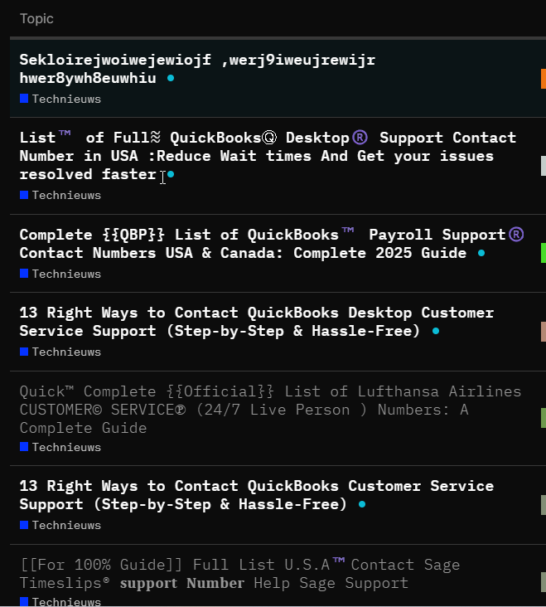The height and width of the screenshot is (607, 546).
Task: Click blue category square under Sekloirejwoiwejewiojf topic
Action: [24, 99]
